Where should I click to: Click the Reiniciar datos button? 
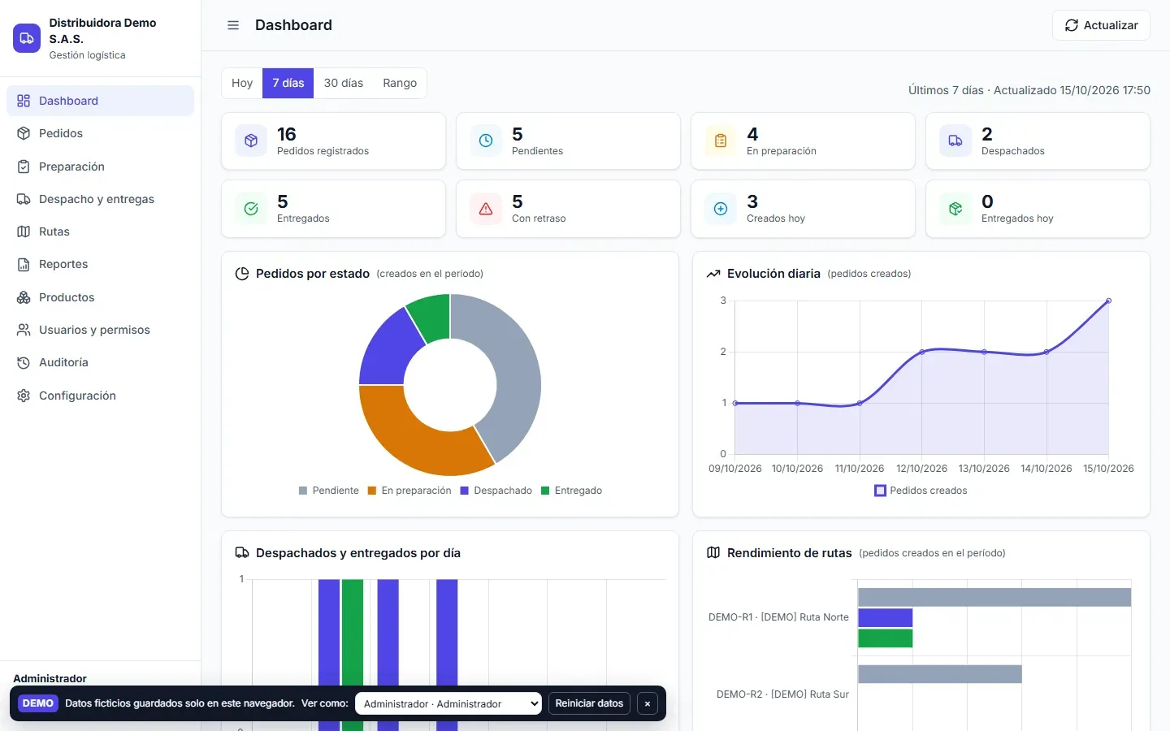click(x=589, y=703)
